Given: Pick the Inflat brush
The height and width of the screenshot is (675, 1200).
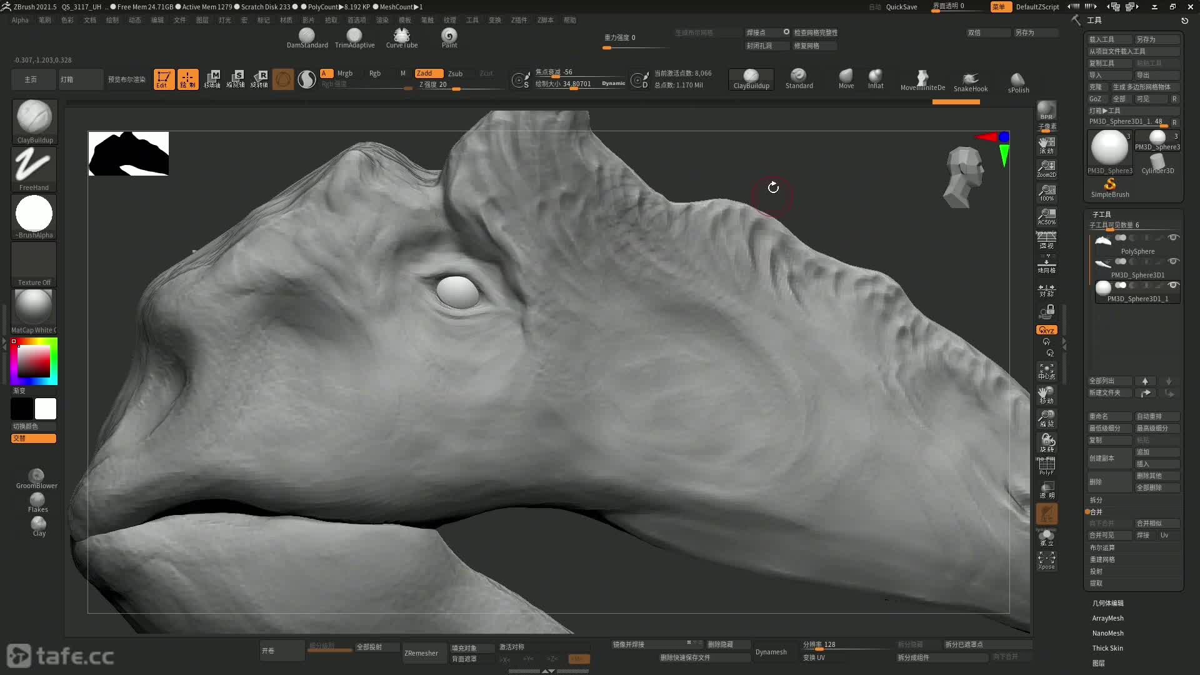Looking at the screenshot, I should [876, 79].
